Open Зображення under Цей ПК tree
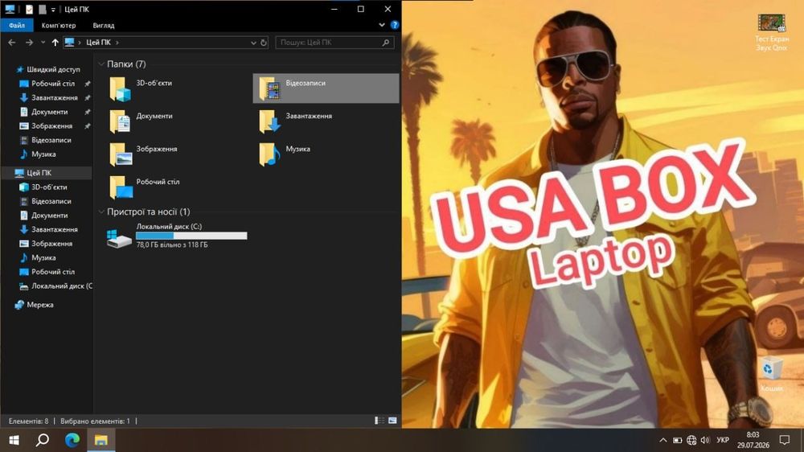This screenshot has height=452, width=804. pos(51,244)
